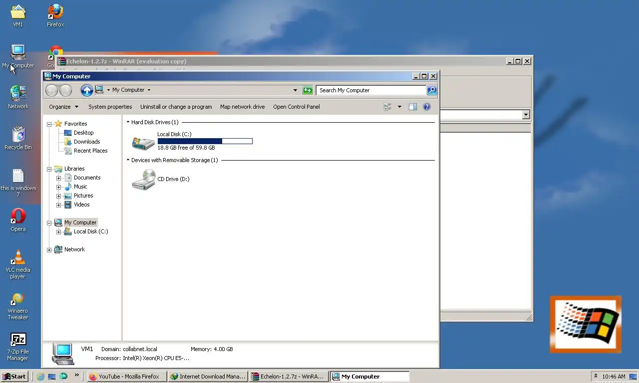Click the Windows logo picture gadget

pos(586,325)
